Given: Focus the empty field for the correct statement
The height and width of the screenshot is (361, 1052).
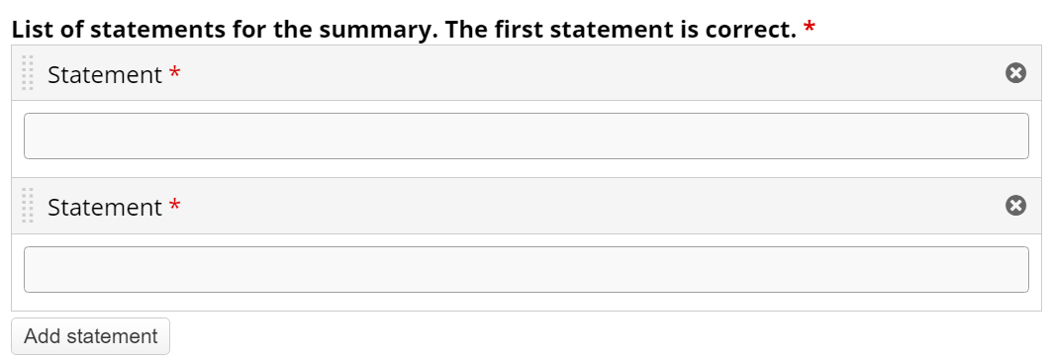Looking at the screenshot, I should point(526,136).
